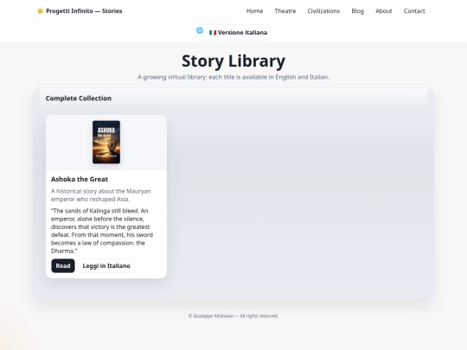Click the Ashoka the Great title
Image resolution: width=467 pixels, height=350 pixels.
click(80, 179)
